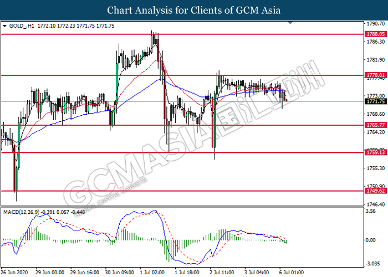The width and height of the screenshot is (388, 277).
Task: Click the 26 Jun 2020 date label
Action: click(x=14, y=273)
